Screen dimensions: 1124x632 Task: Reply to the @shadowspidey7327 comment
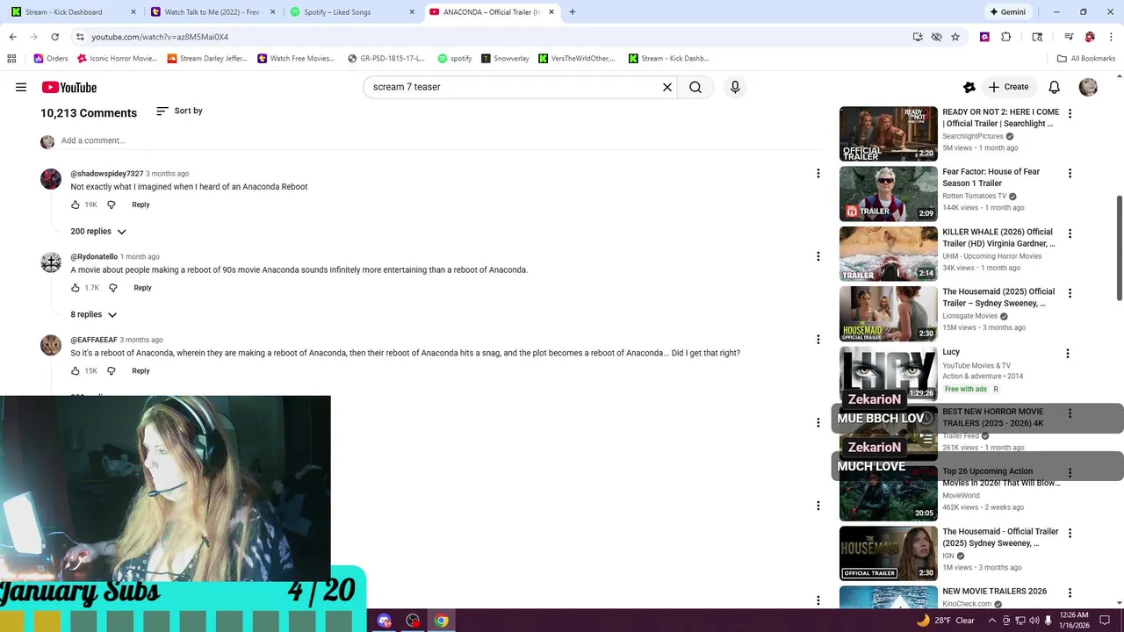tap(140, 205)
